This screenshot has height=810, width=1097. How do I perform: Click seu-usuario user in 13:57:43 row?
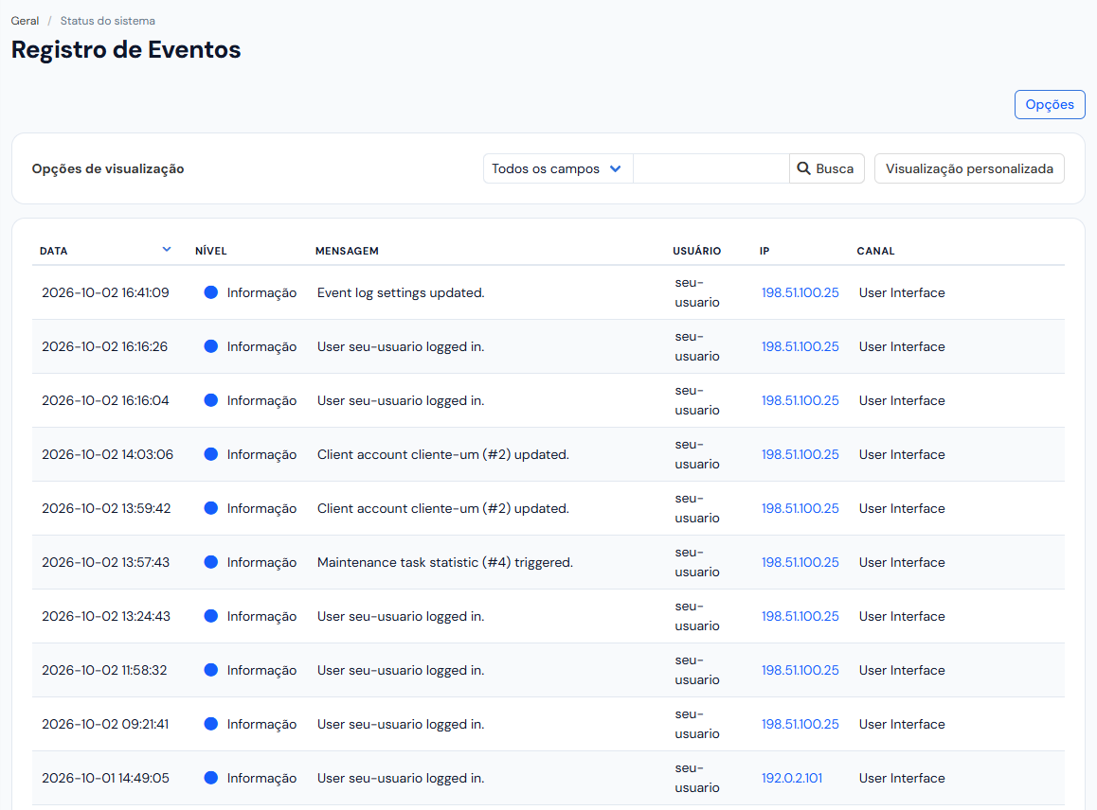click(697, 562)
